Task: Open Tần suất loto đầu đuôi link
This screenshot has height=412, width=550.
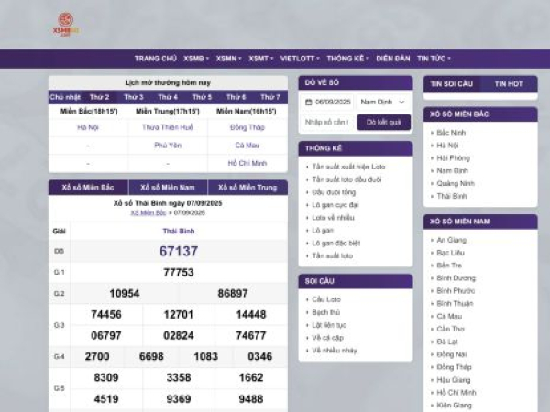Action: (346, 179)
